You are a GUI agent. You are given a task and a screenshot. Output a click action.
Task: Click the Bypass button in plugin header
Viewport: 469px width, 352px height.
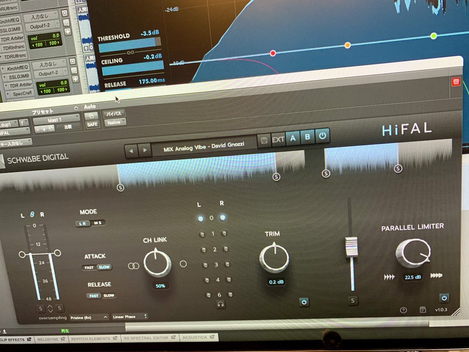click(114, 114)
